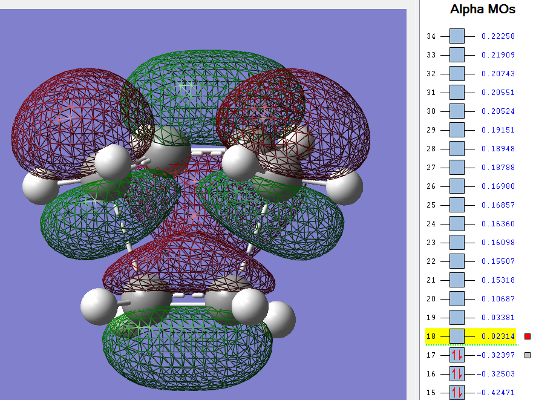Select the occupancy box of orbital 34
536x400 pixels.
[457, 36]
